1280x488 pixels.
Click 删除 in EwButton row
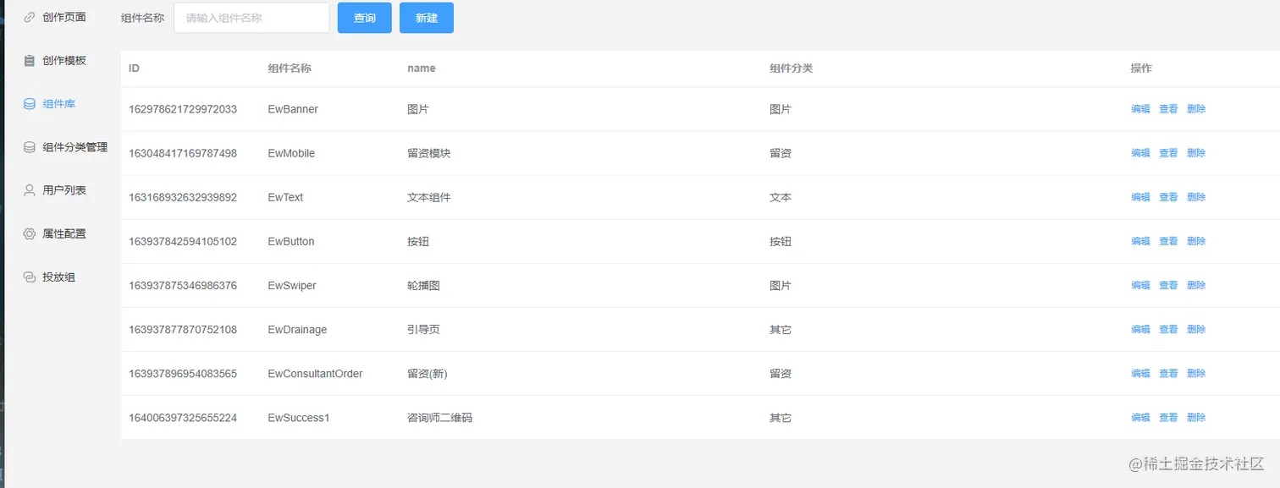(x=1196, y=241)
